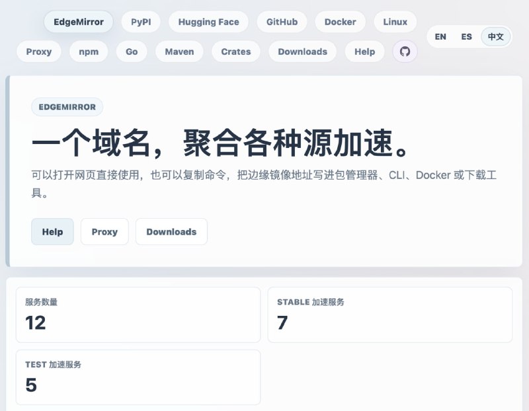
Task: Click the EDGEMIRROR badge label
Action: click(67, 107)
